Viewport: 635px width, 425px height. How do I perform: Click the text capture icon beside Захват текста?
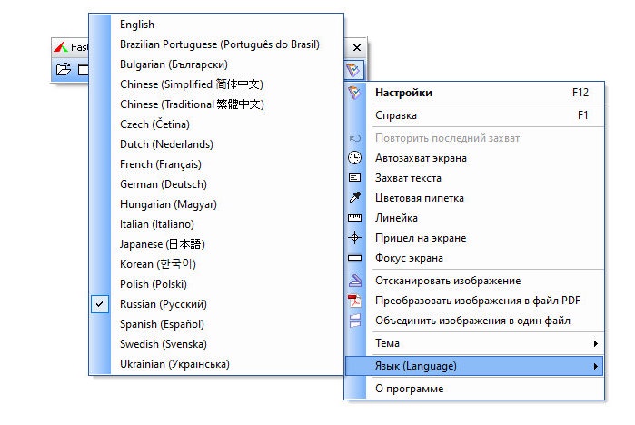pos(355,178)
